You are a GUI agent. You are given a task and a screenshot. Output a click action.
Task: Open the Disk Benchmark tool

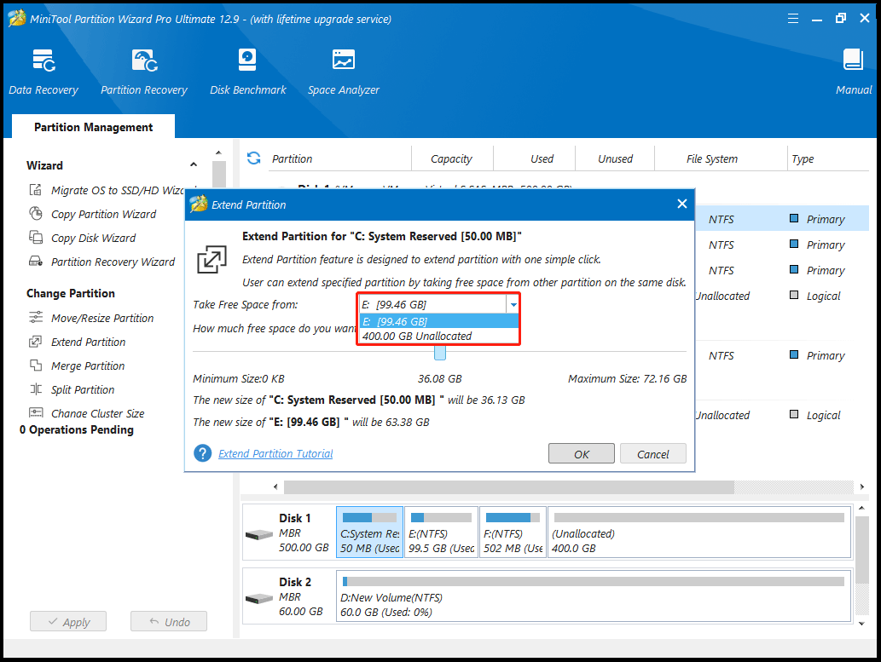coord(247,72)
